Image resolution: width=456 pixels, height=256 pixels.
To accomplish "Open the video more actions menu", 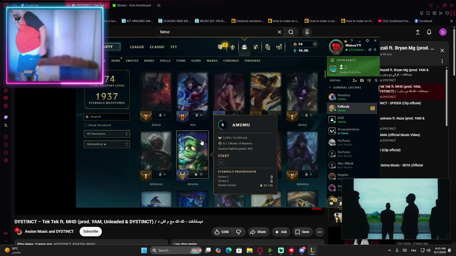I will tap(320, 232).
